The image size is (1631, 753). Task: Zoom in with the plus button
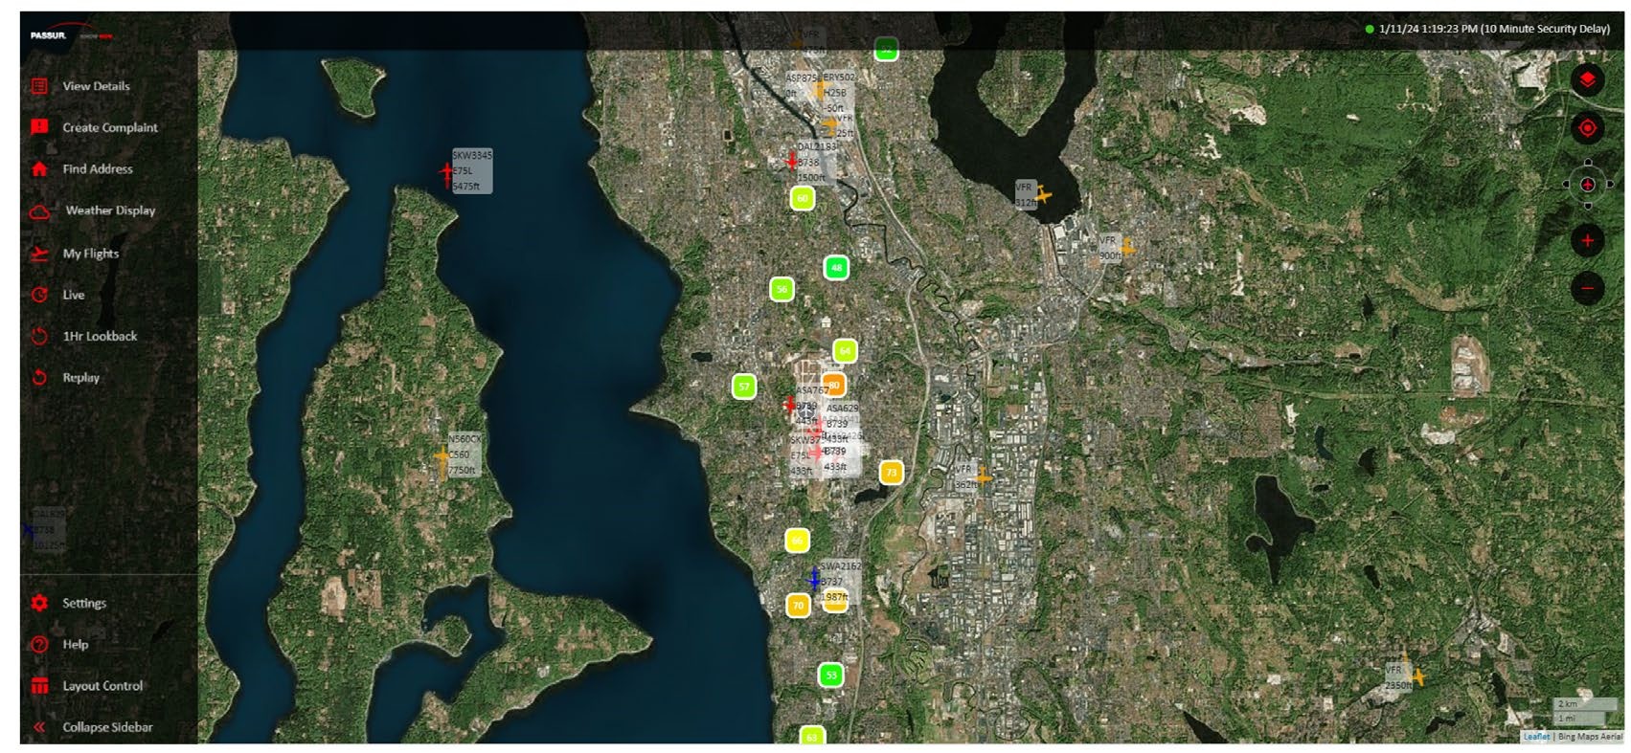[1587, 240]
